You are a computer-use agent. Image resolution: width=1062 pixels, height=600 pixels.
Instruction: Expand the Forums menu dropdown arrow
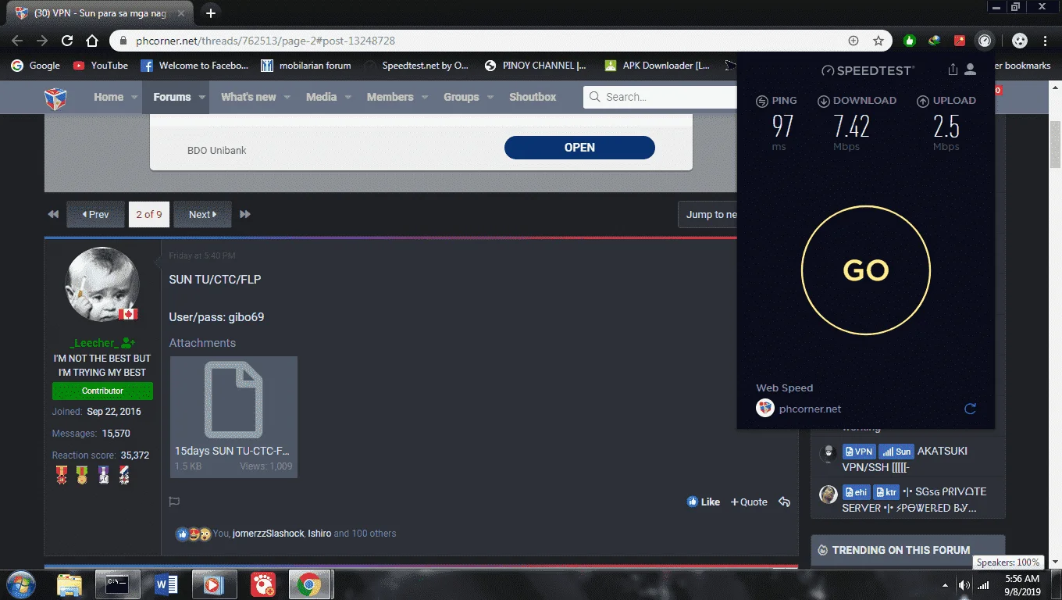pos(201,97)
